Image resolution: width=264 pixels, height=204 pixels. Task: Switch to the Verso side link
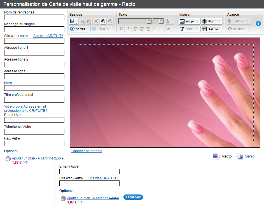(x=250, y=156)
